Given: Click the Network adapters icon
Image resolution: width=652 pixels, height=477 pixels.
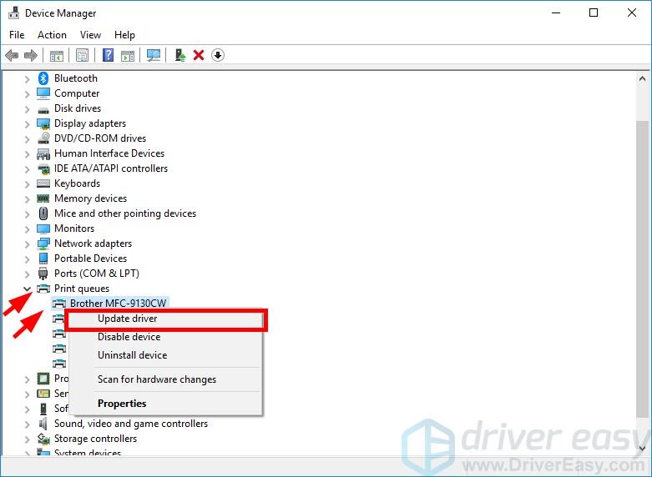Looking at the screenshot, I should (x=43, y=244).
